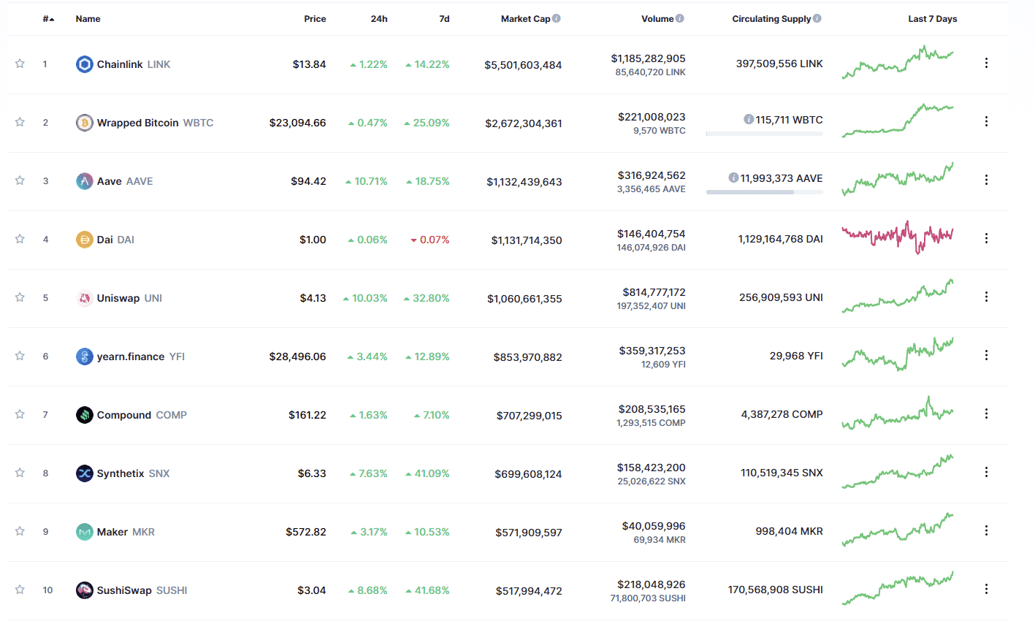Open Chainlink 7-day price chart
Viewport: 1035px width, 621px height.
point(898,63)
